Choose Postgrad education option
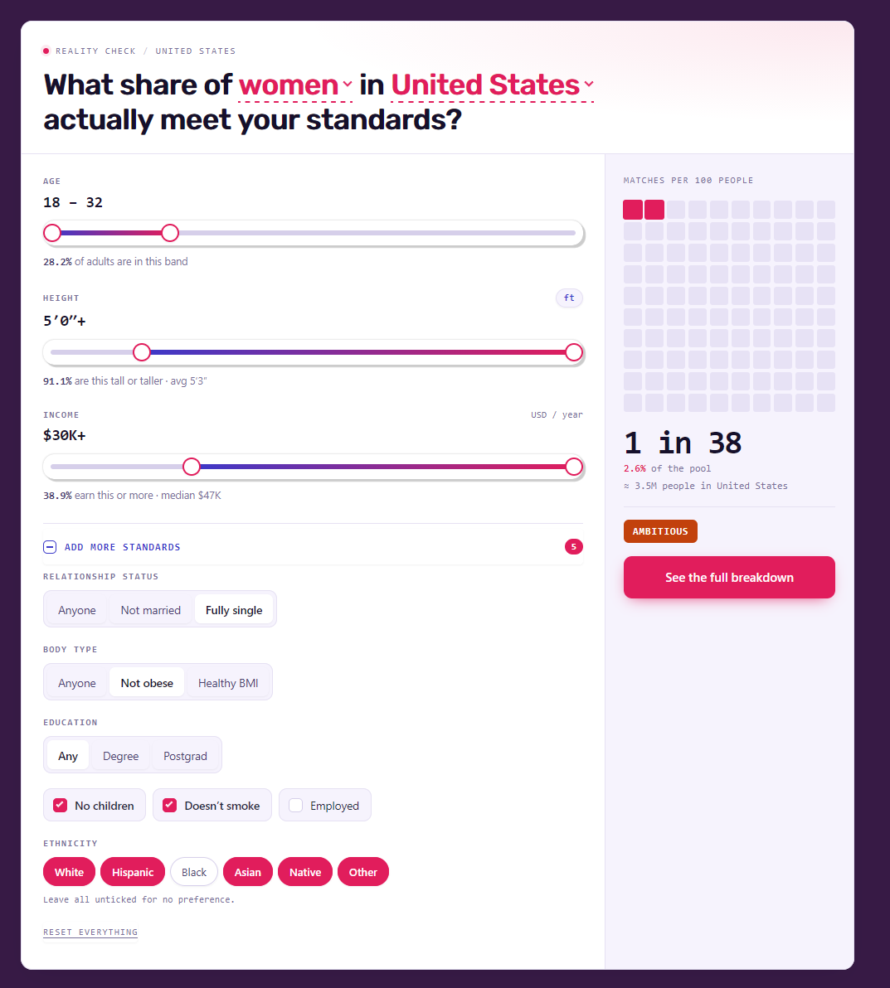This screenshot has width=890, height=988. point(185,756)
